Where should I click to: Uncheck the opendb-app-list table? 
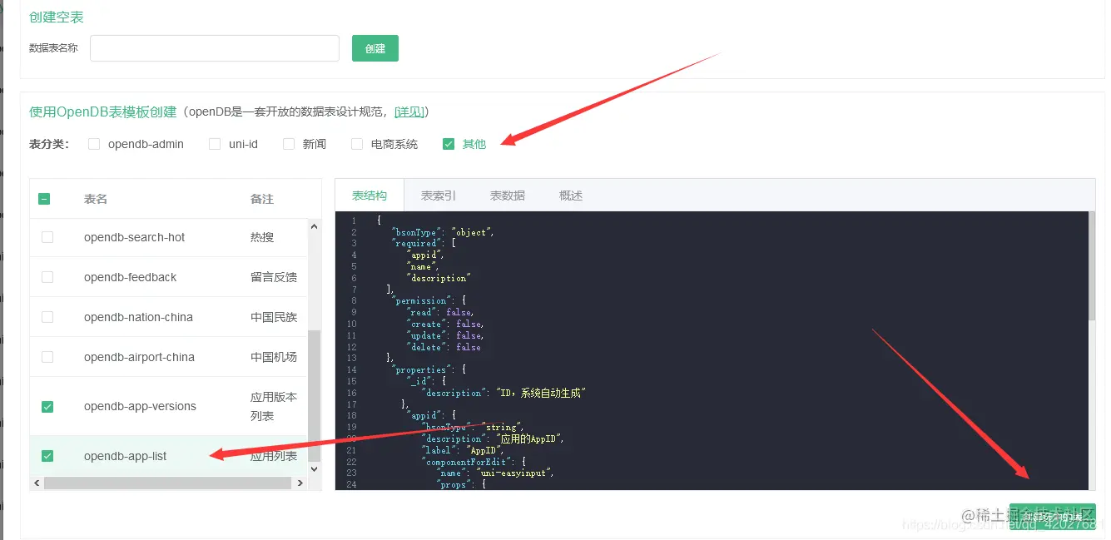tap(47, 455)
